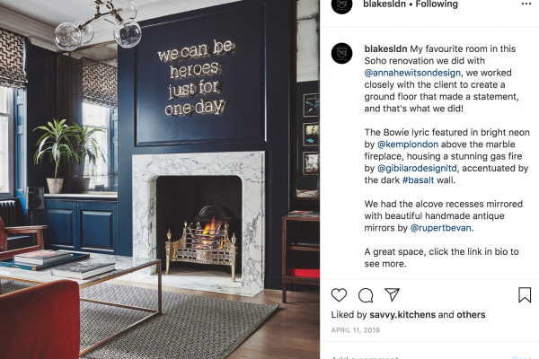Click blakesldn username in the caption
539x359 pixels.
(385, 48)
